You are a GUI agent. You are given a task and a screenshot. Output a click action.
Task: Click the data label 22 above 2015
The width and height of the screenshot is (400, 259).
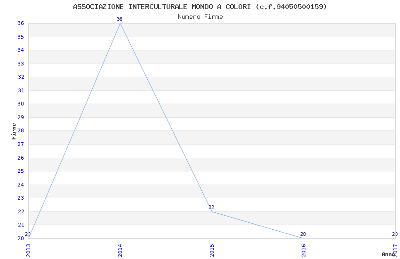[x=211, y=207]
